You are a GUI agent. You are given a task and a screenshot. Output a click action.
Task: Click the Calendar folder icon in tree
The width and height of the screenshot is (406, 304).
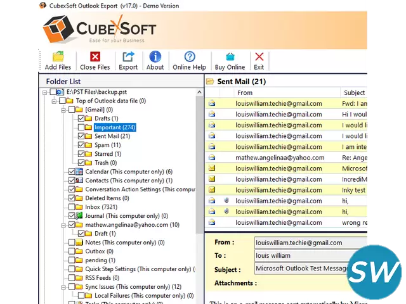[x=79, y=172]
